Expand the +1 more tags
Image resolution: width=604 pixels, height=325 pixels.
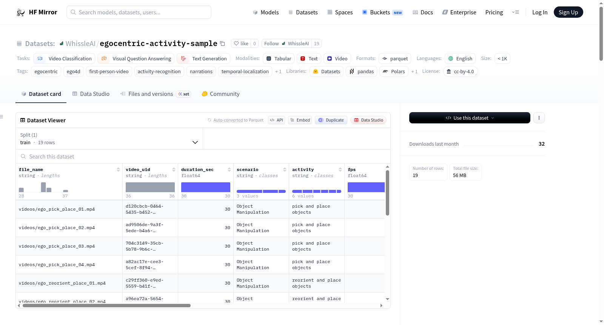point(278,71)
